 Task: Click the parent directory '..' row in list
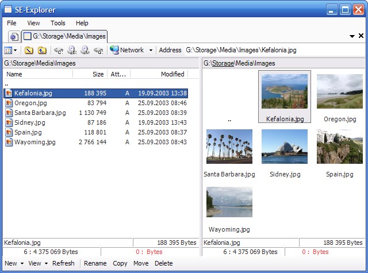[96, 84]
